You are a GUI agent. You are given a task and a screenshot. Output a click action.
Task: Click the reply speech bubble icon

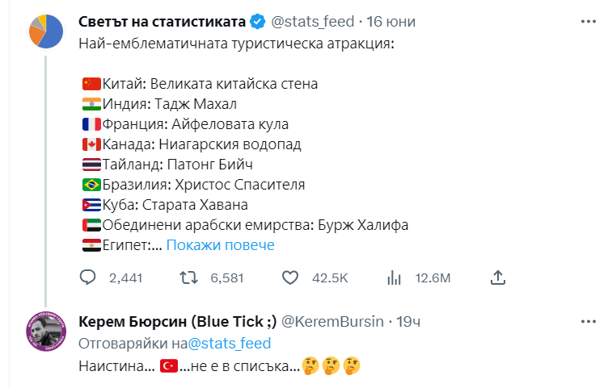pyautogui.click(x=89, y=278)
